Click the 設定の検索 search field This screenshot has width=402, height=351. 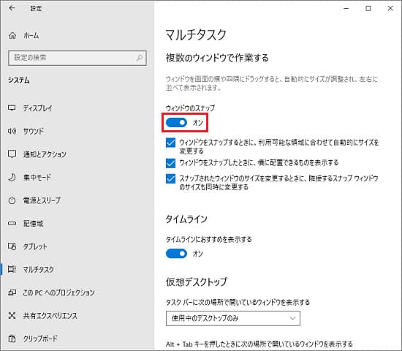tap(77, 58)
